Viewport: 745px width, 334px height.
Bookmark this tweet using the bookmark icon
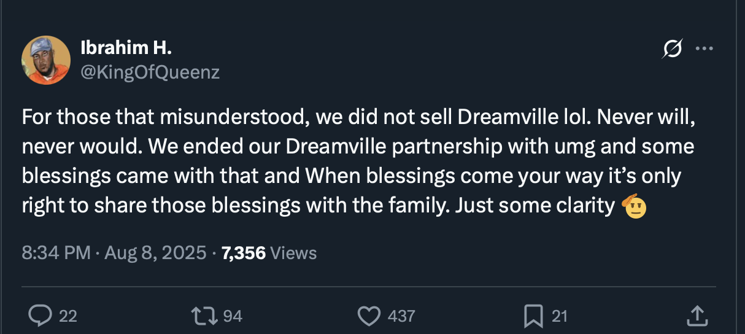tap(532, 316)
